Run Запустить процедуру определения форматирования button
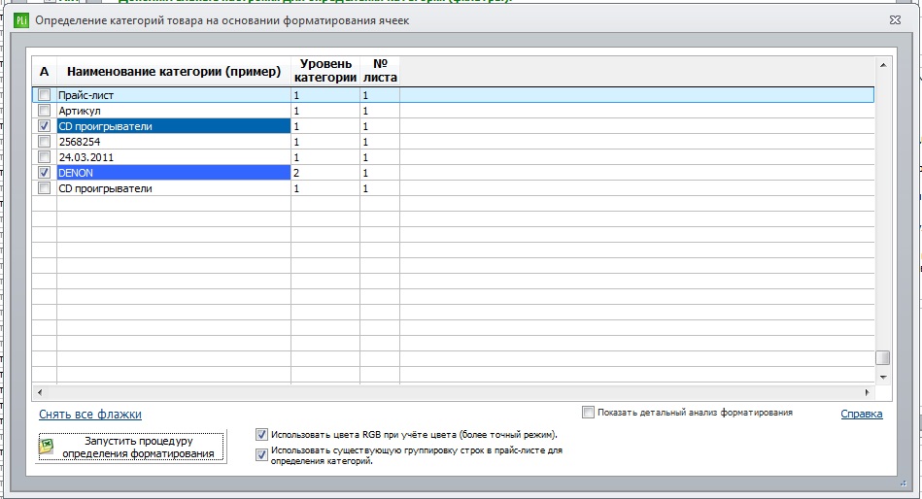The width and height of the screenshot is (922, 499). [131, 447]
